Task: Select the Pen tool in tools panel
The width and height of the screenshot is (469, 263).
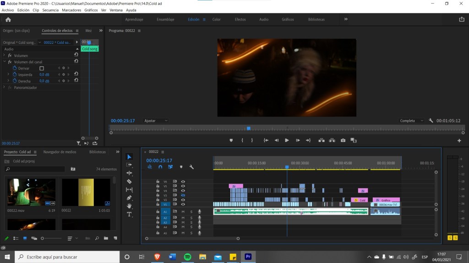Action: (129, 198)
